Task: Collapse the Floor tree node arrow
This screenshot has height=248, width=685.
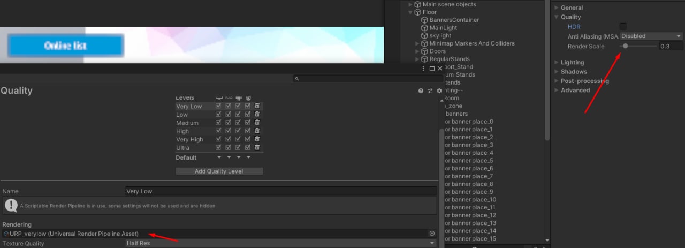Action: coord(411,12)
